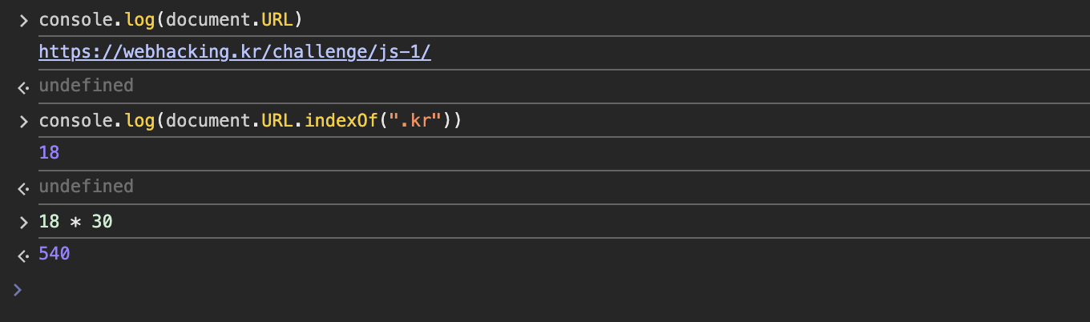Click the result value 540
The height and width of the screenshot is (322, 1090).
[x=54, y=254]
